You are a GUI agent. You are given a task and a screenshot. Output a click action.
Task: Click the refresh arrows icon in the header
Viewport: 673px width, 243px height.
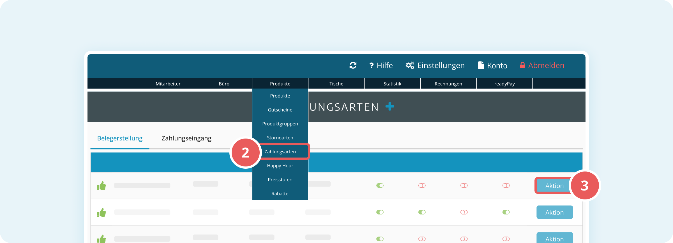pyautogui.click(x=353, y=65)
